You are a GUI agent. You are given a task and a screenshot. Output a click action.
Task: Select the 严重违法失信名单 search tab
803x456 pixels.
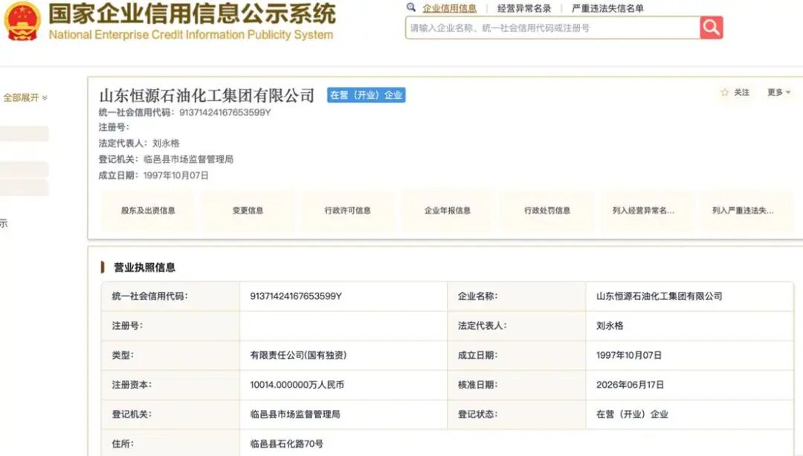(607, 8)
